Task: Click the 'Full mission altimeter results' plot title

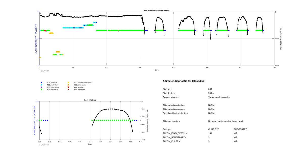Action: (x=157, y=11)
